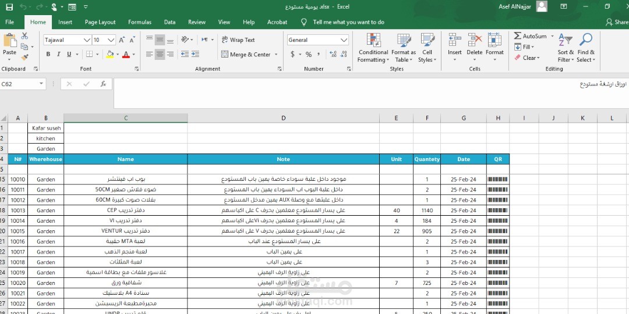Toggle Center horizontal alignment
This screenshot has width=629, height=314.
click(160, 54)
